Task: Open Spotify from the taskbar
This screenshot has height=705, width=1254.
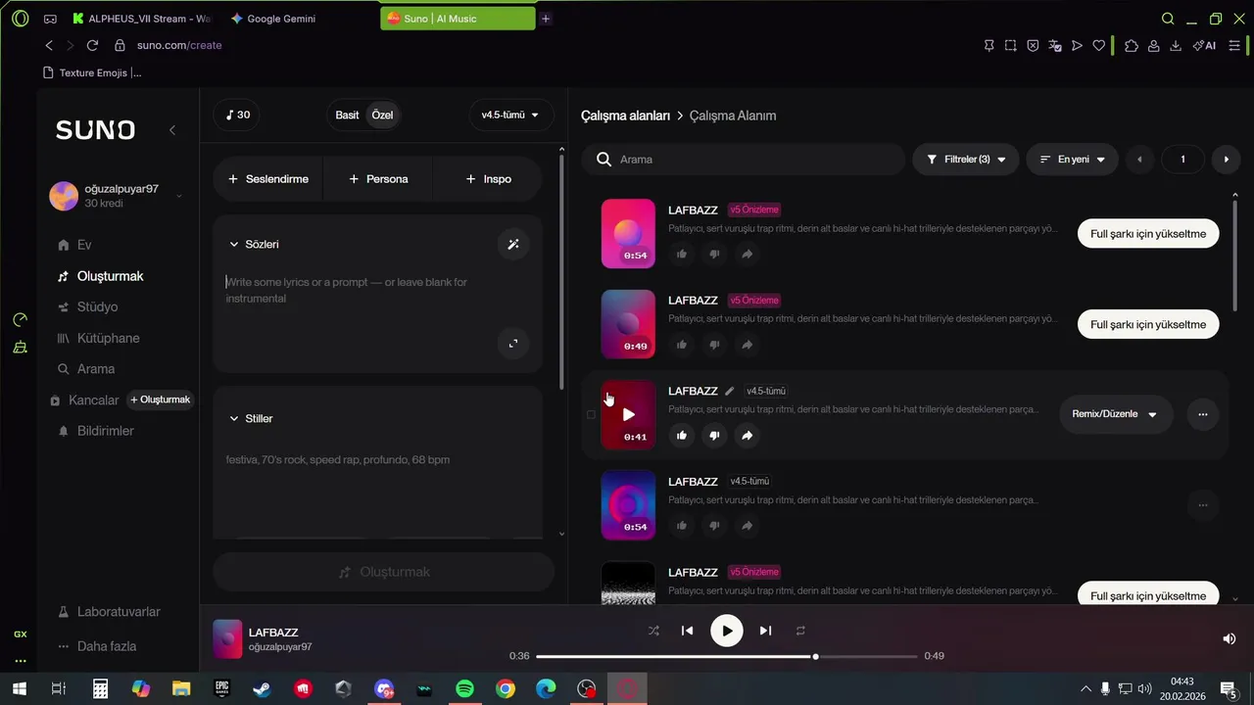Action: coord(464,689)
